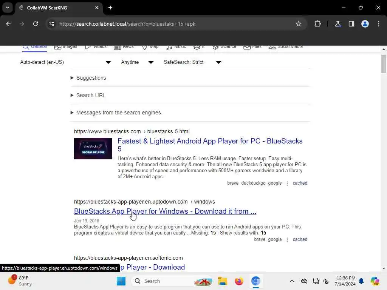Click the address bar URL
The width and height of the screenshot is (387, 290).
pos(127,24)
